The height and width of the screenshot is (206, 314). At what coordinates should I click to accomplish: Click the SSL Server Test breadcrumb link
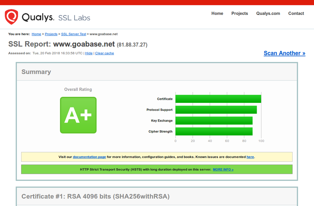tap(73, 34)
